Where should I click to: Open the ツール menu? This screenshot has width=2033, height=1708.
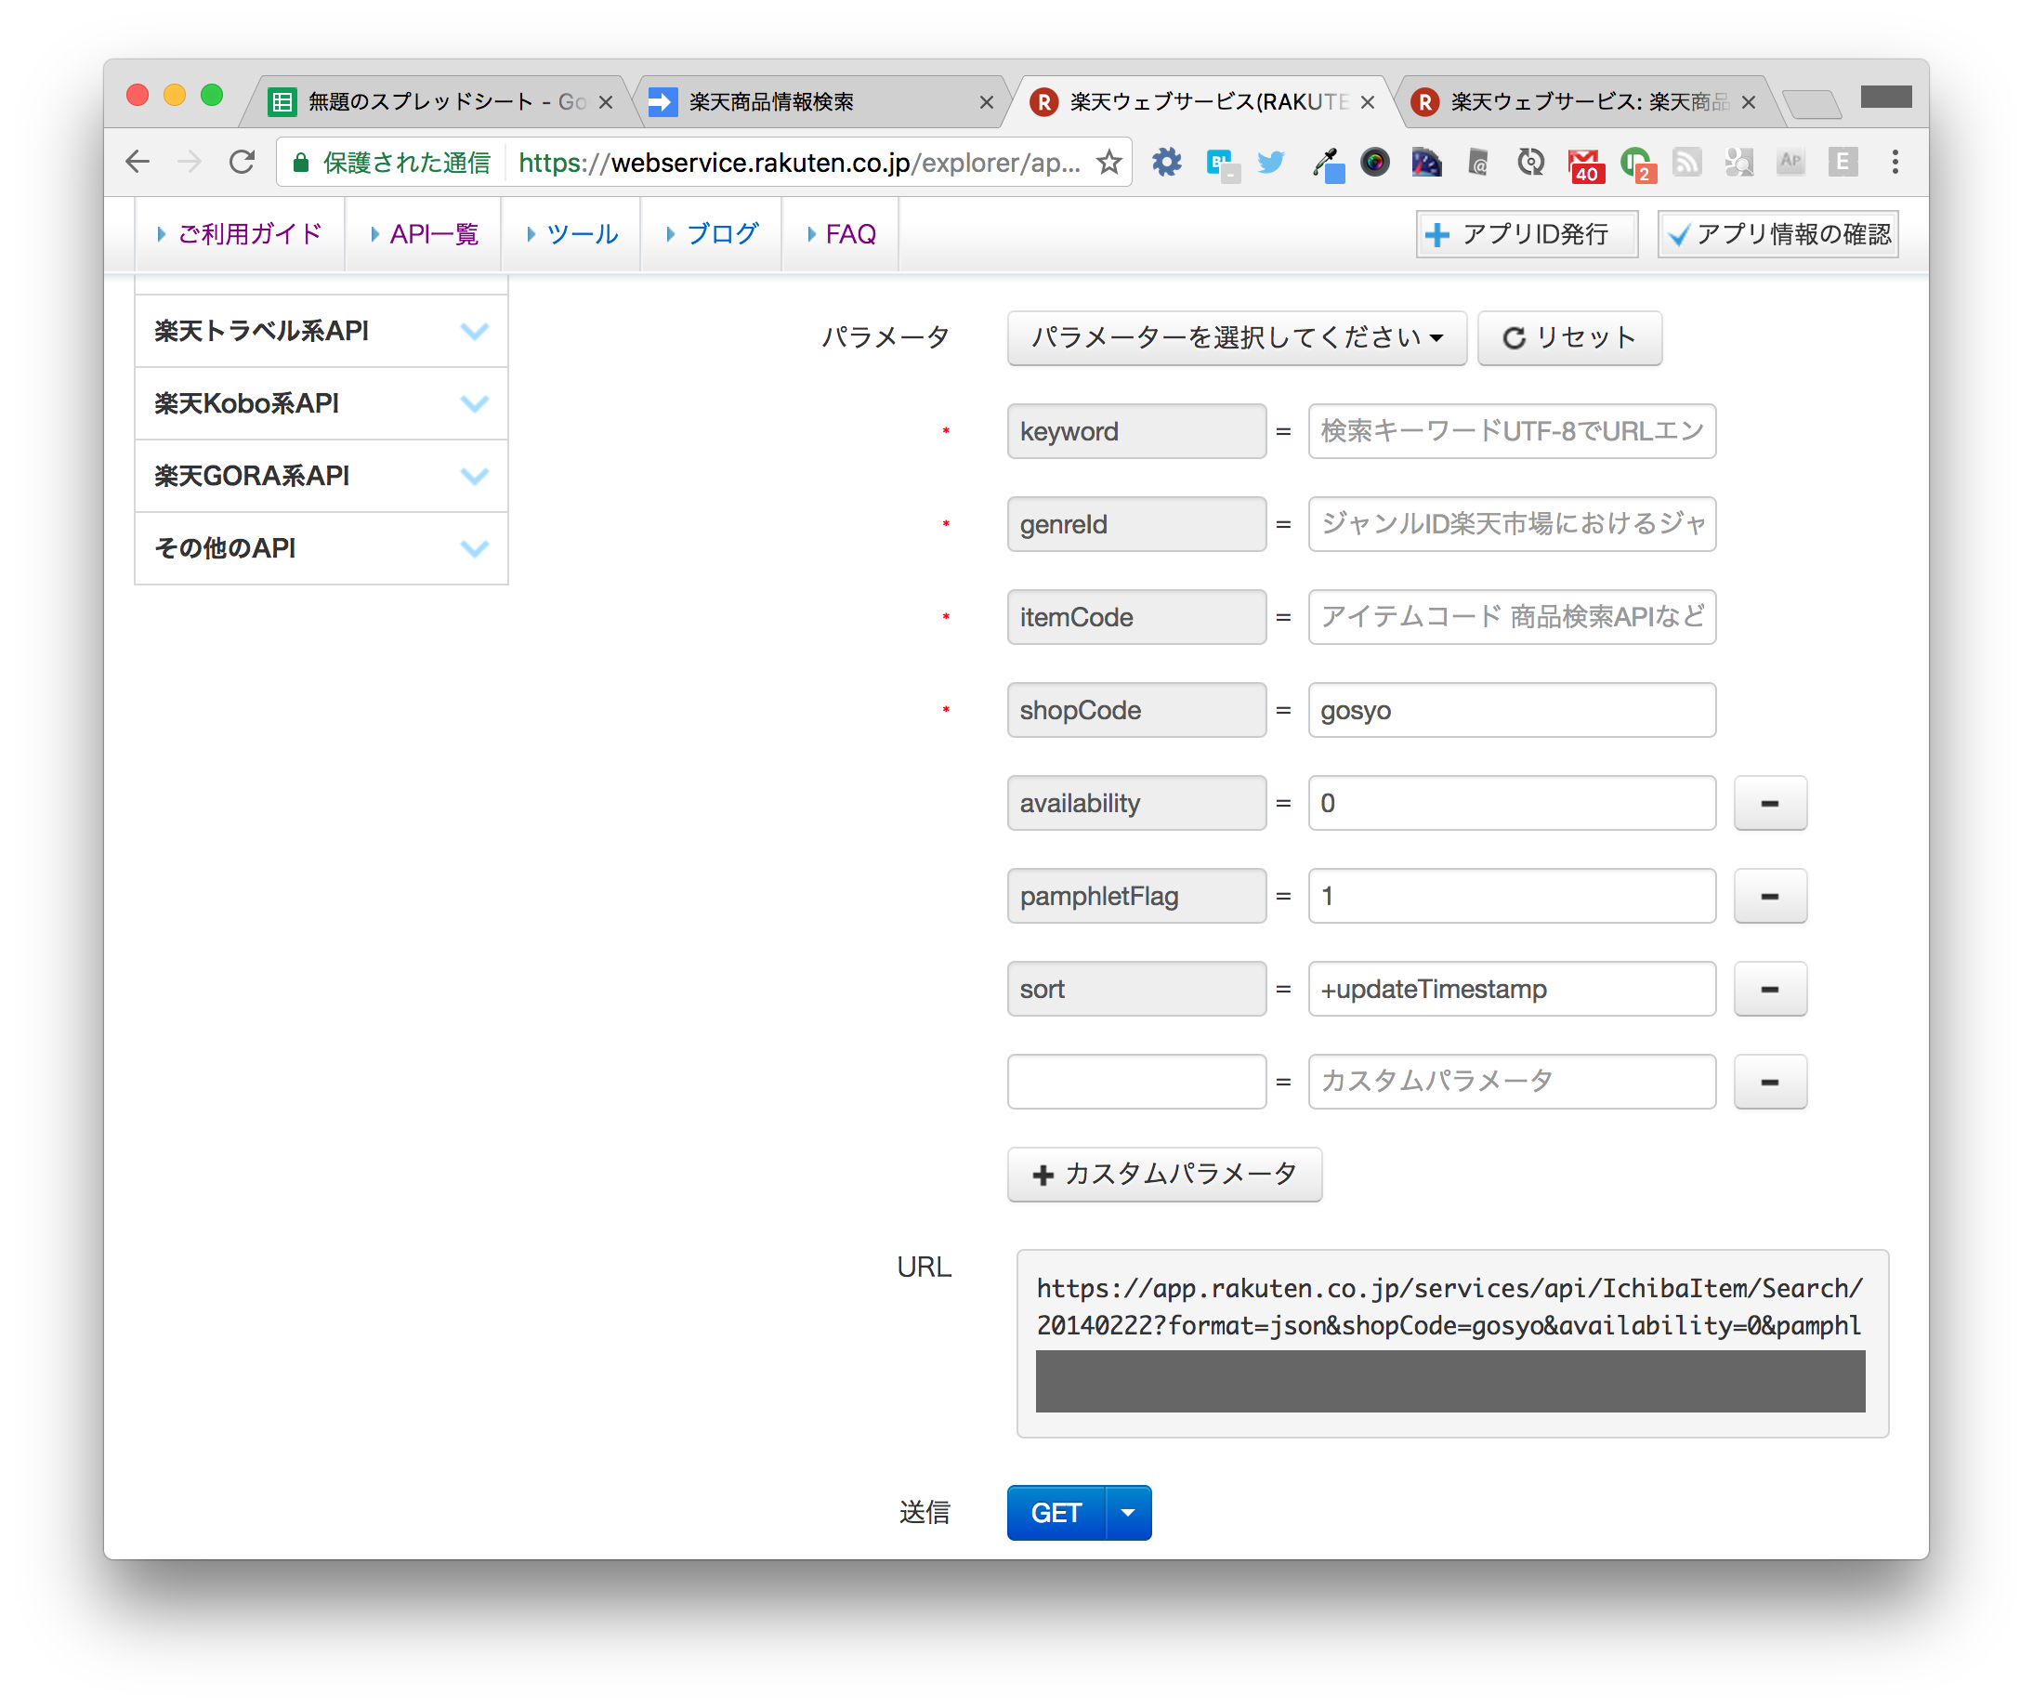tap(571, 233)
